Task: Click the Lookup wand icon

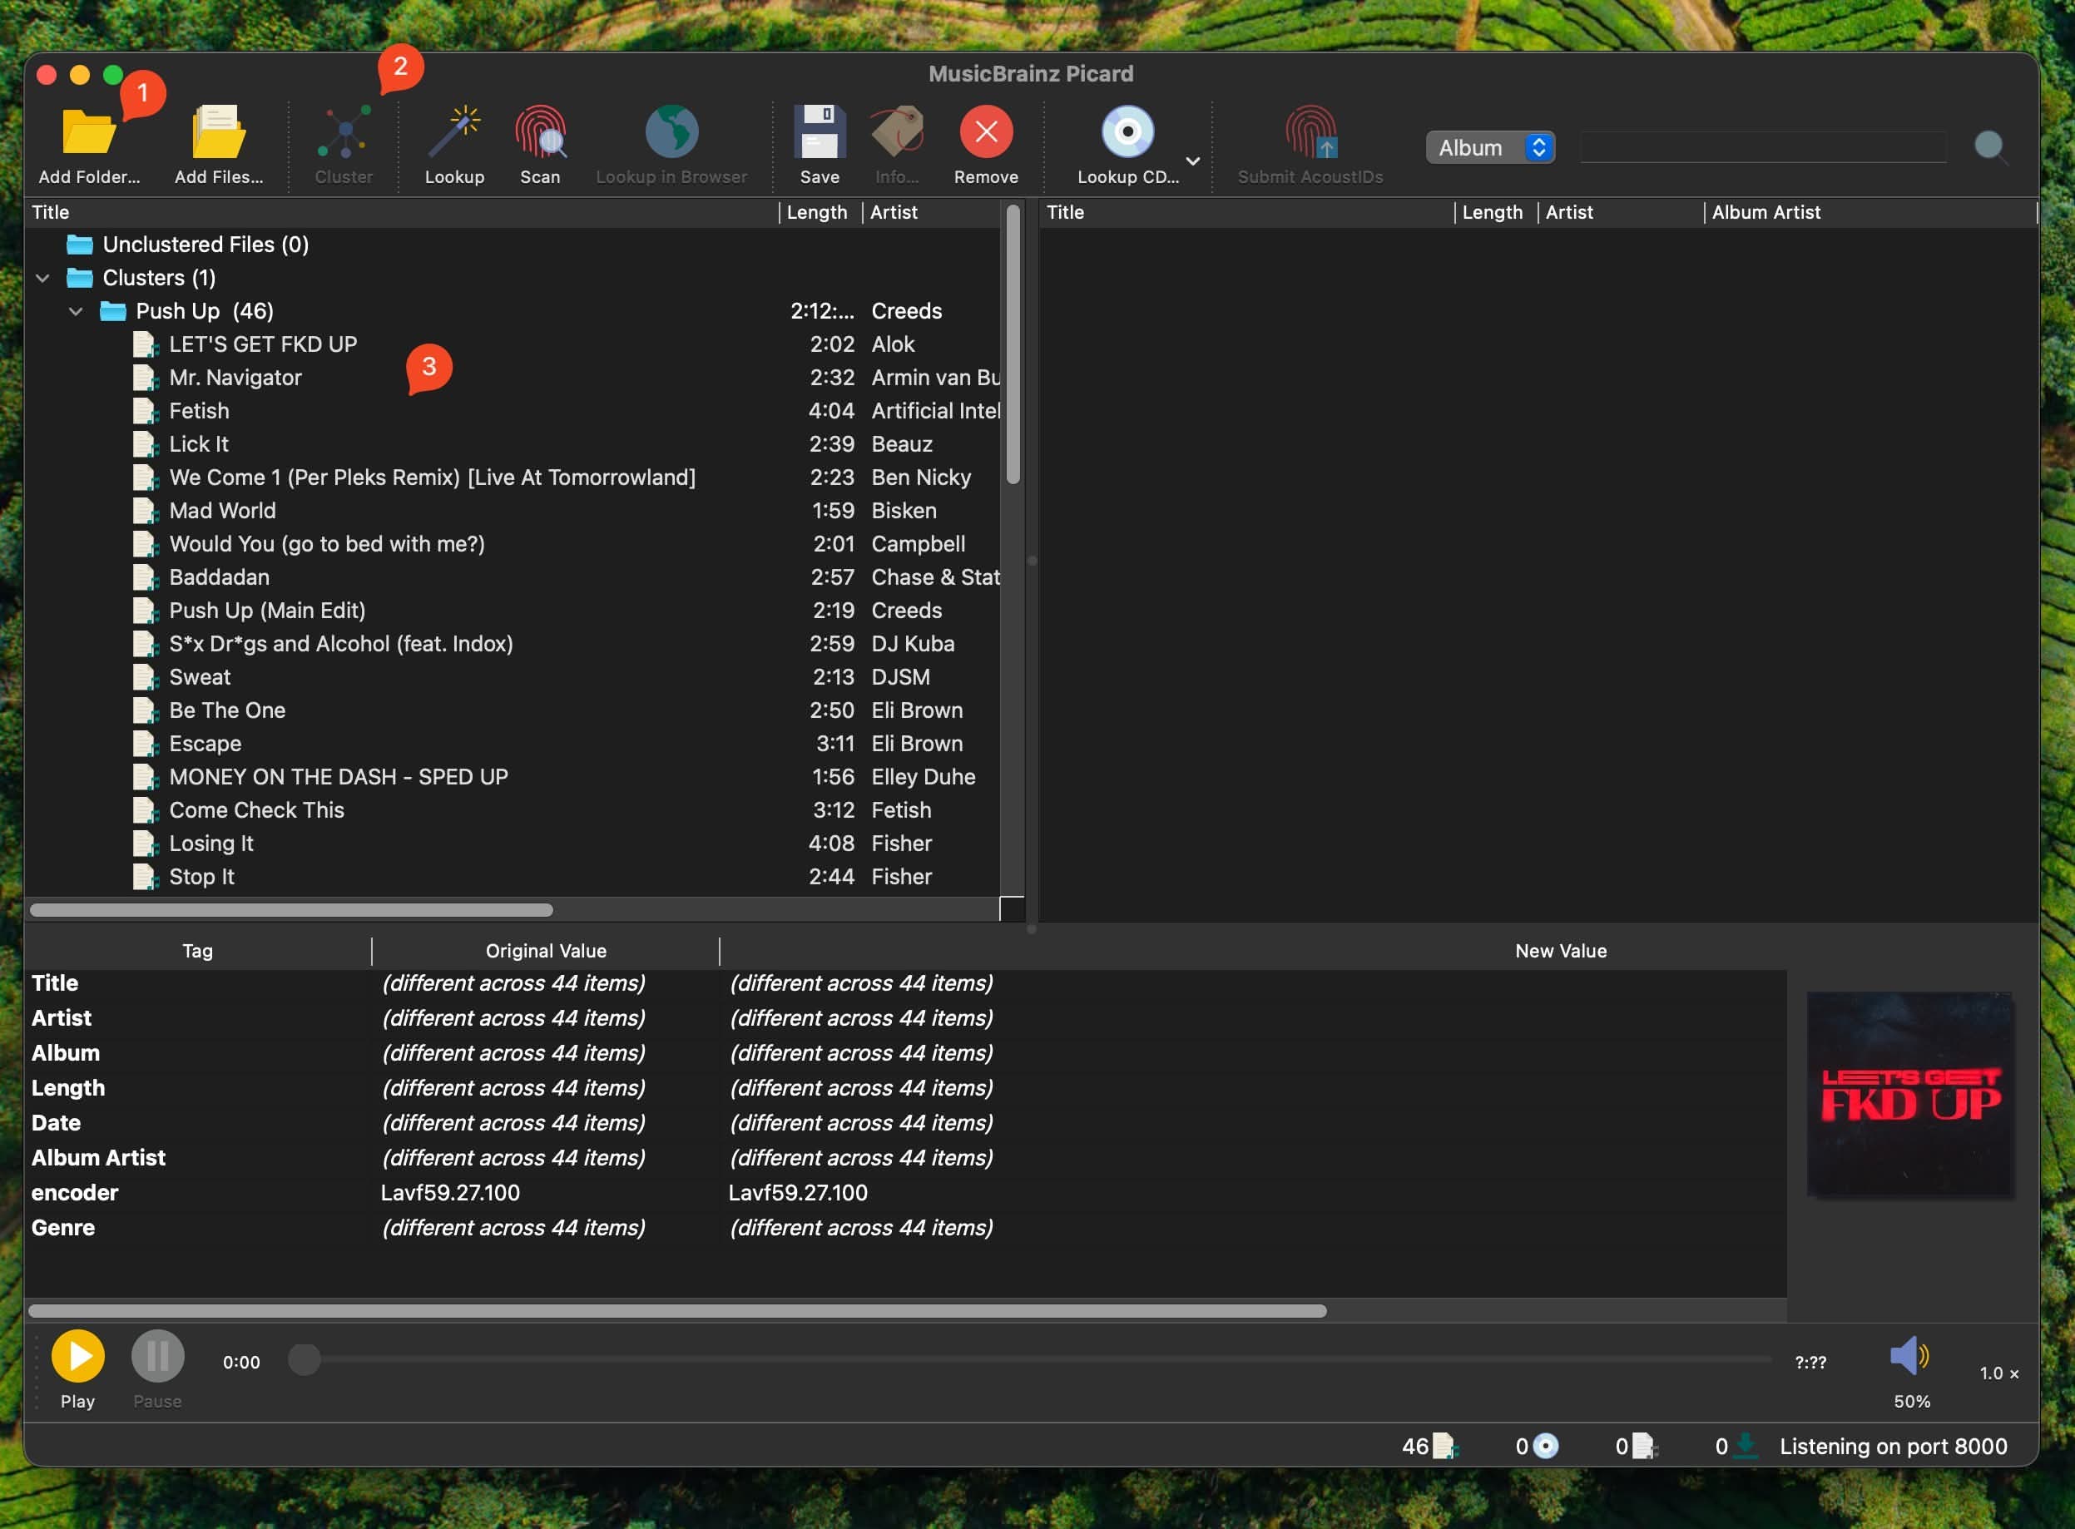Action: pyautogui.click(x=453, y=132)
